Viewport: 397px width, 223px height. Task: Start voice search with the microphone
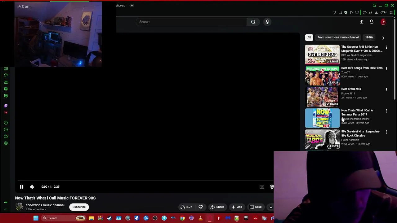[x=267, y=22]
